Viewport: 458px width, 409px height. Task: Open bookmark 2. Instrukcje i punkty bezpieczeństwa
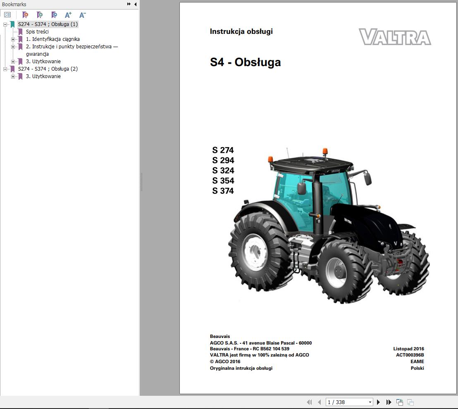[72, 50]
